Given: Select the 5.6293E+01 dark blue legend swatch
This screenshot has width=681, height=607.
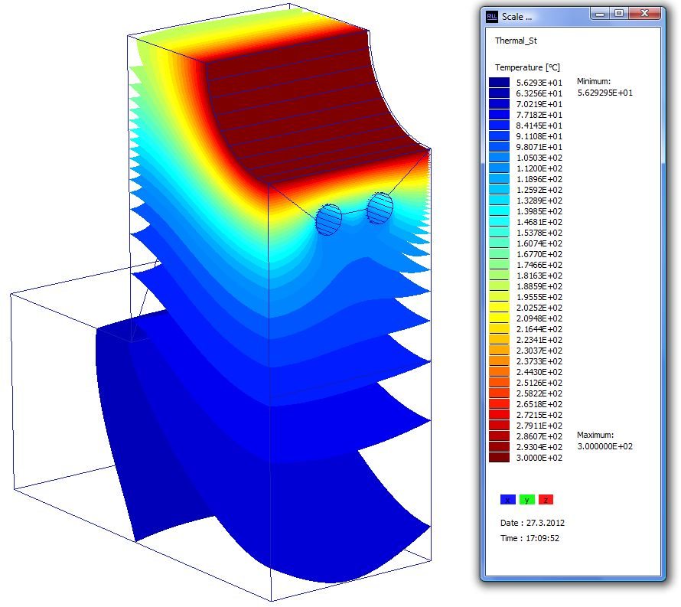Looking at the screenshot, I should pos(499,83).
